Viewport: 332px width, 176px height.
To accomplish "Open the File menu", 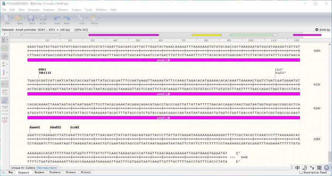I will point(4,10).
